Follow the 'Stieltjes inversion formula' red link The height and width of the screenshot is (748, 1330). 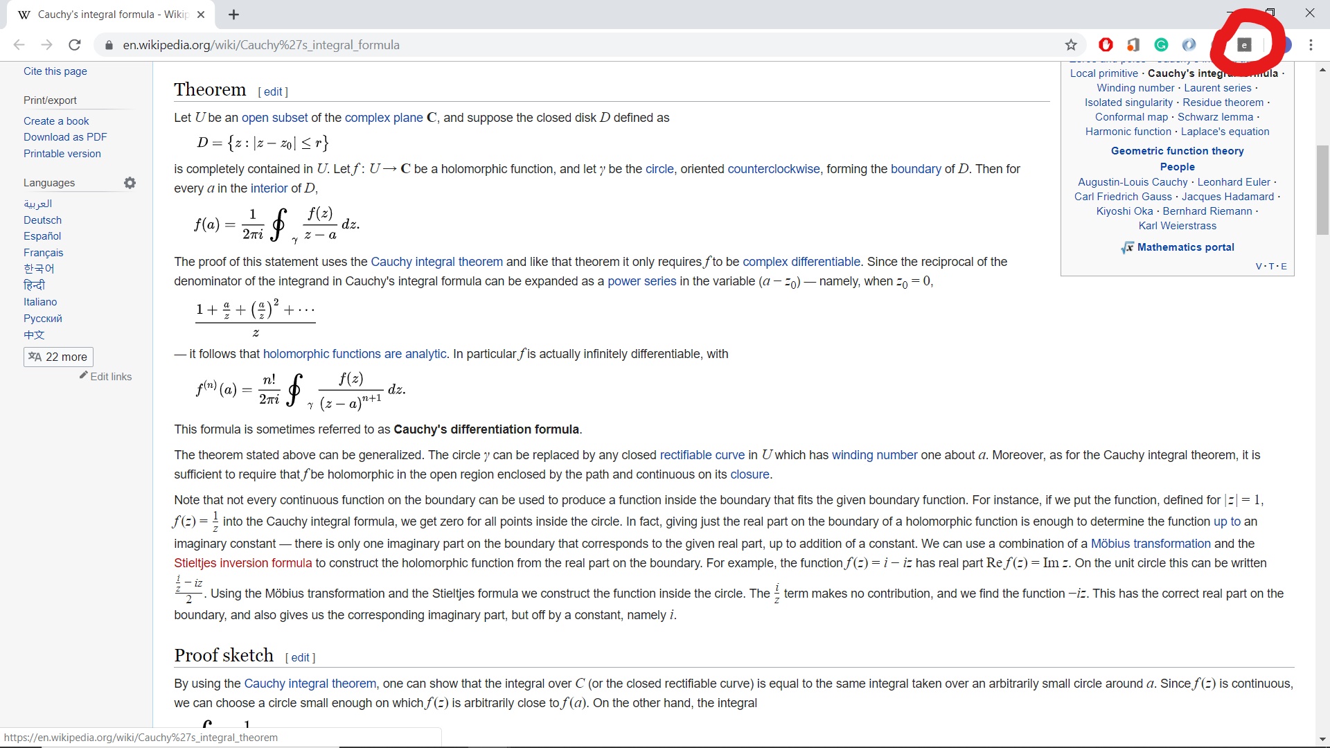pos(242,563)
